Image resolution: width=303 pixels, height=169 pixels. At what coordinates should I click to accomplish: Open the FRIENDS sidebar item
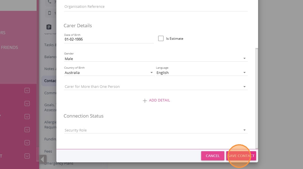9,48
